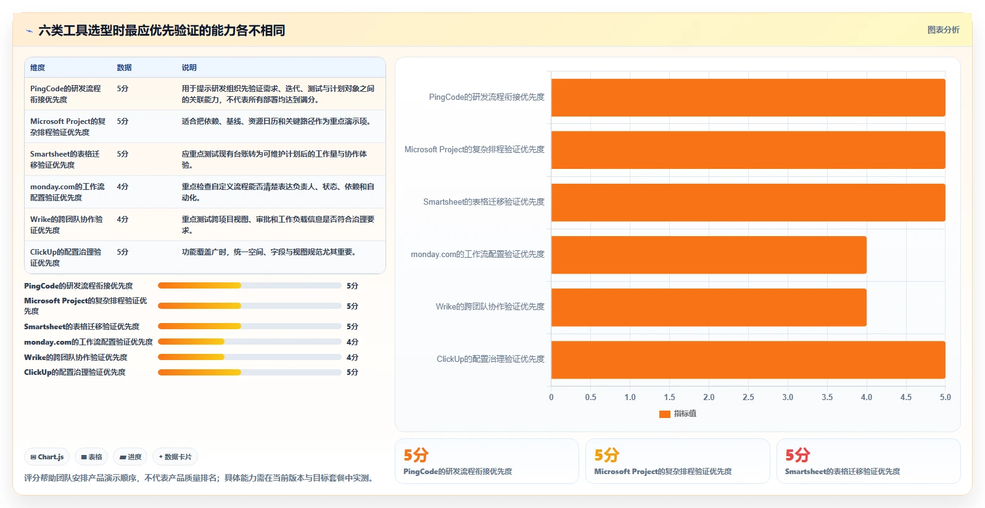Click the Smartsheet的表格迁移验证优先度 progress bar
The width and height of the screenshot is (985, 508).
click(x=250, y=326)
